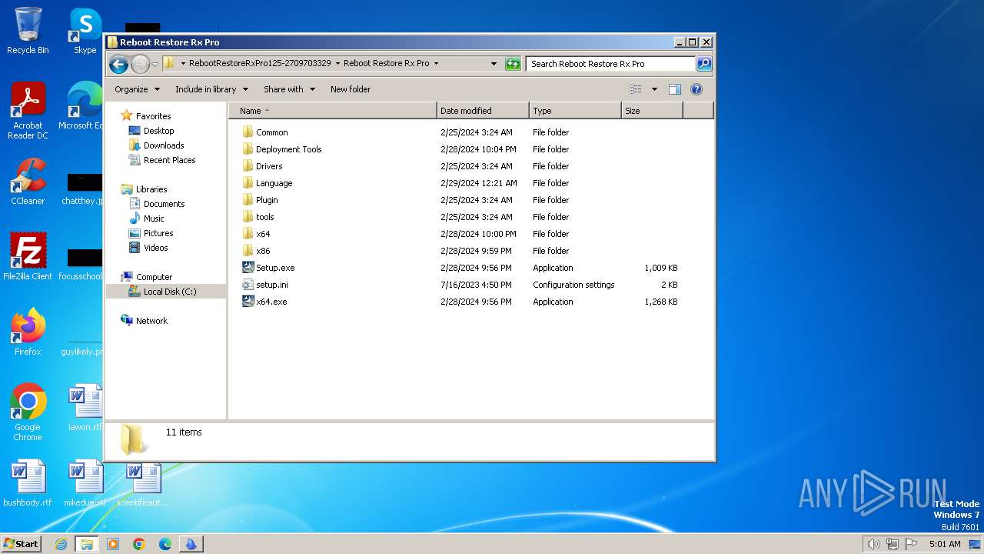Toggle the preview pane icon
Screen dimensions: 984x554
[x=675, y=89]
